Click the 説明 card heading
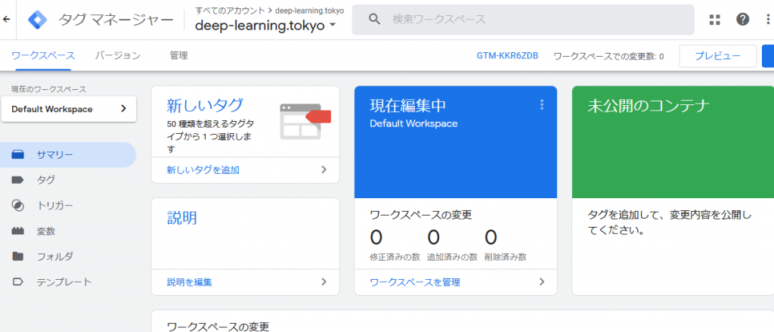The width and height of the screenshot is (774, 332). click(x=182, y=217)
